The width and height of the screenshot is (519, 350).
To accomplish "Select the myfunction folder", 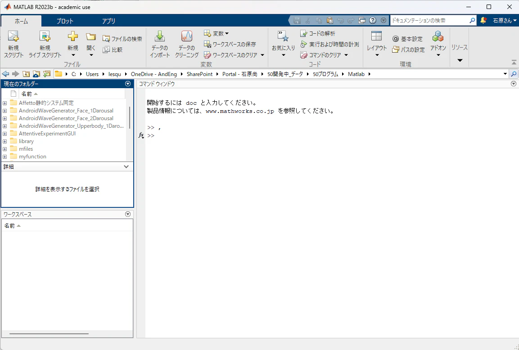I will tap(32, 157).
